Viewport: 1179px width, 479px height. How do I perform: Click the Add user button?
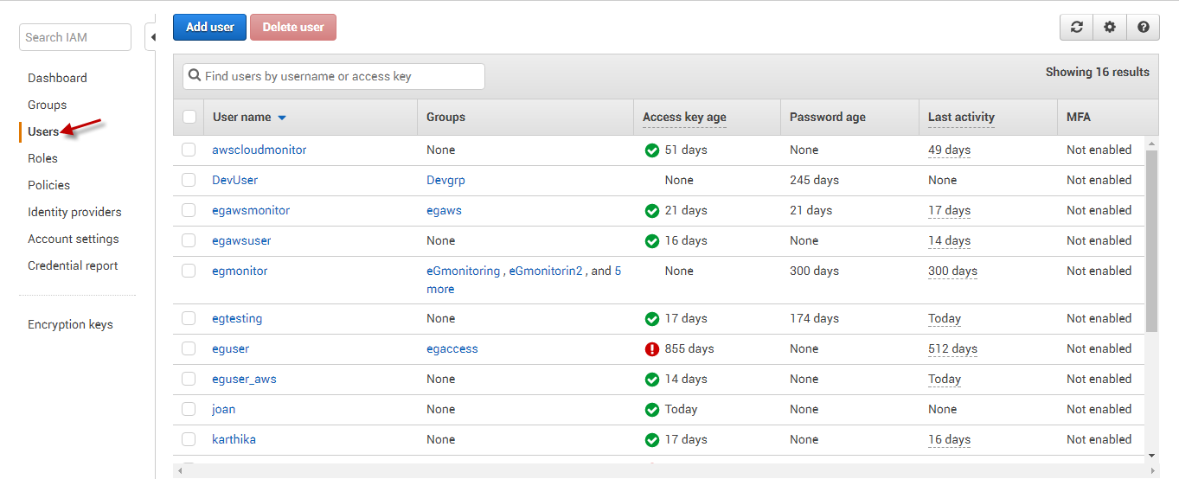tap(210, 27)
